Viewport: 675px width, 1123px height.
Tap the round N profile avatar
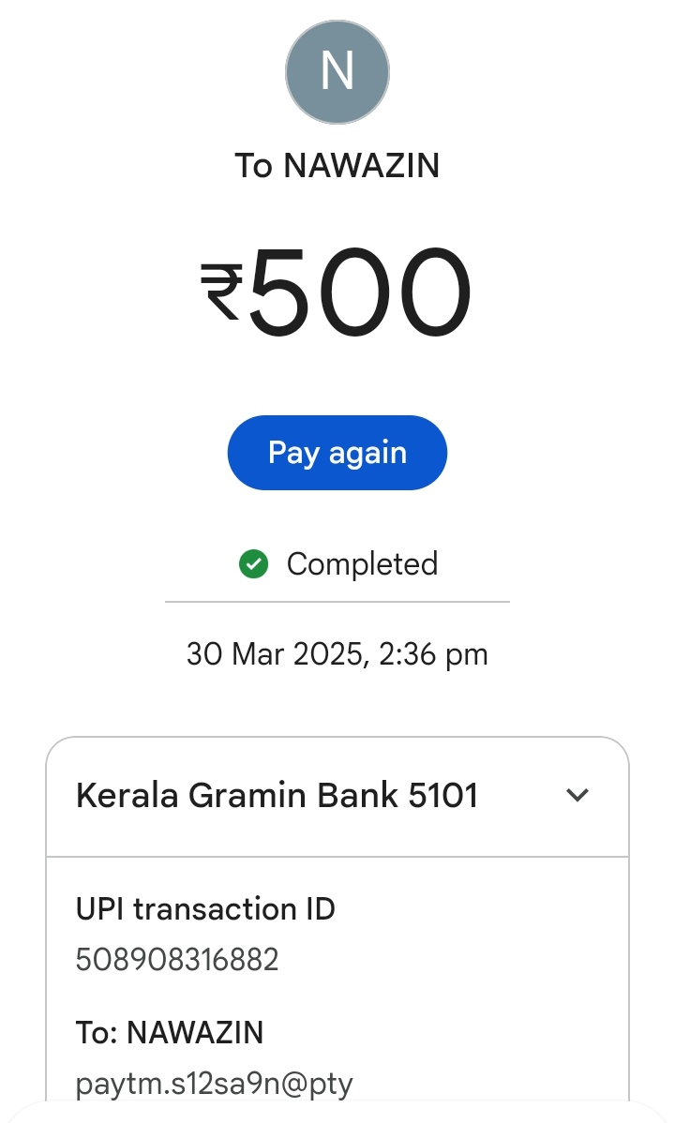[x=337, y=72]
